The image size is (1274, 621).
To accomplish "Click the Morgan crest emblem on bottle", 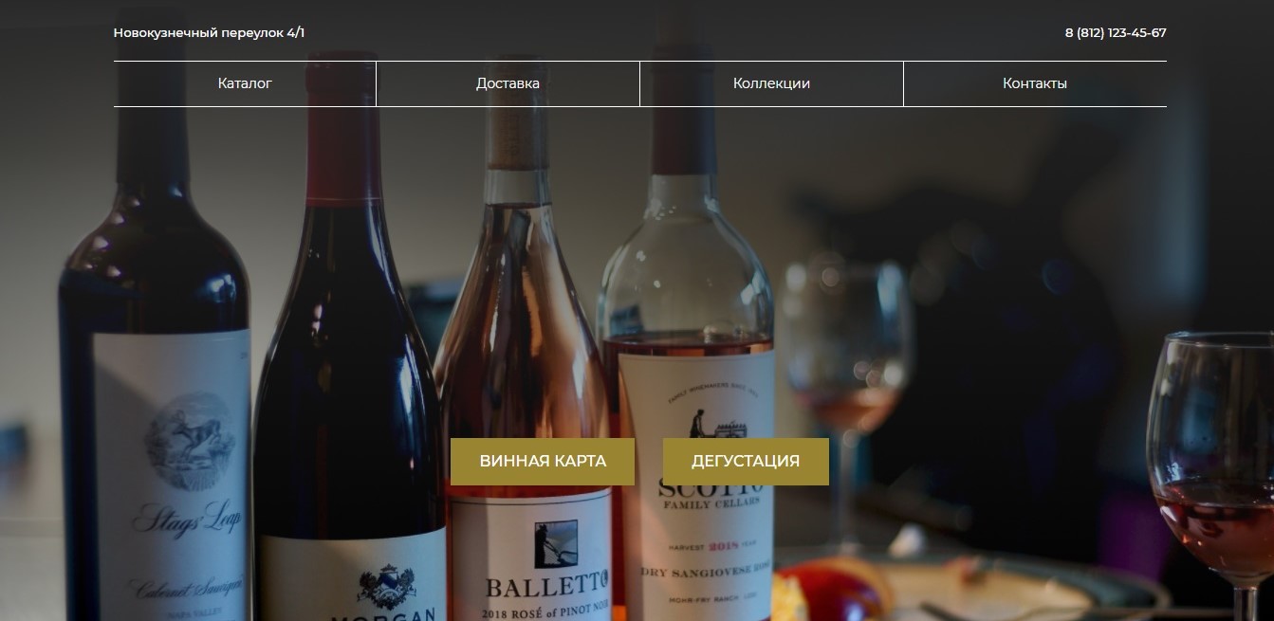I will click(386, 583).
